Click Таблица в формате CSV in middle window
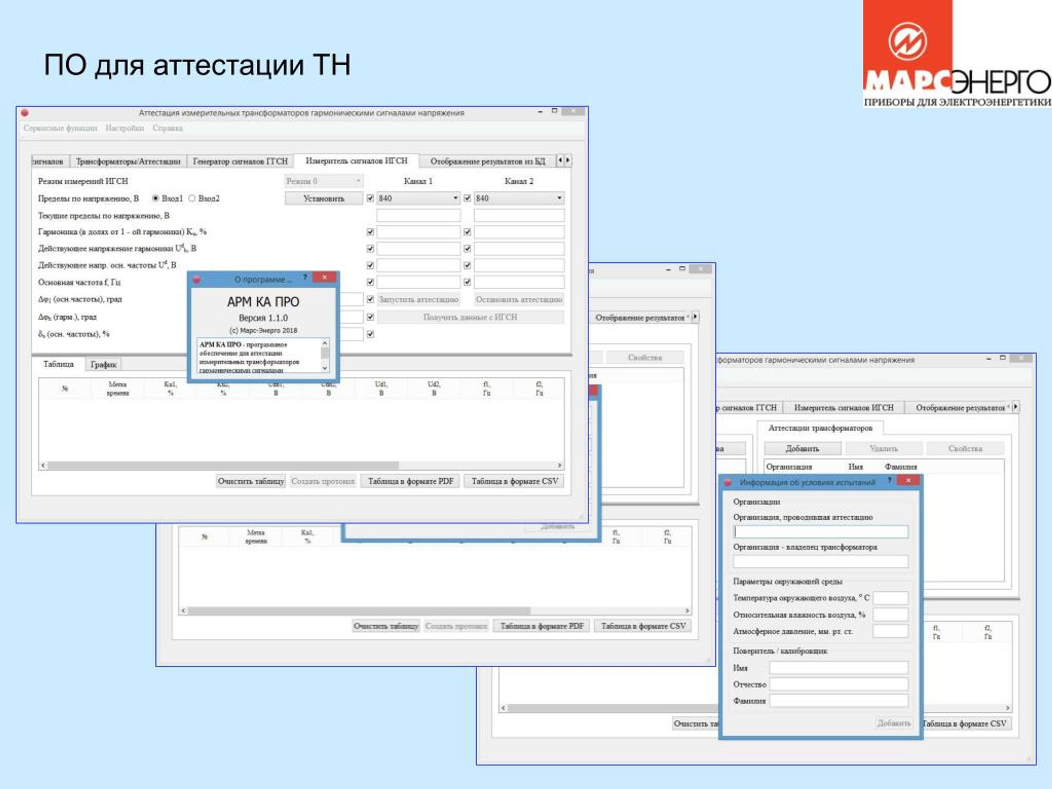Screen dimensions: 1052x789 click(643, 626)
